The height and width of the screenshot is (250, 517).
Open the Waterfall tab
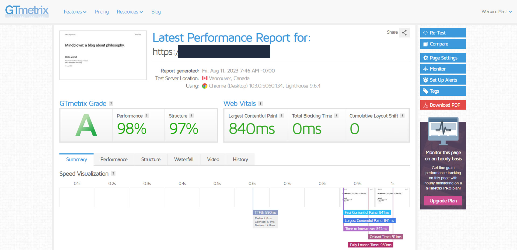[184, 160]
